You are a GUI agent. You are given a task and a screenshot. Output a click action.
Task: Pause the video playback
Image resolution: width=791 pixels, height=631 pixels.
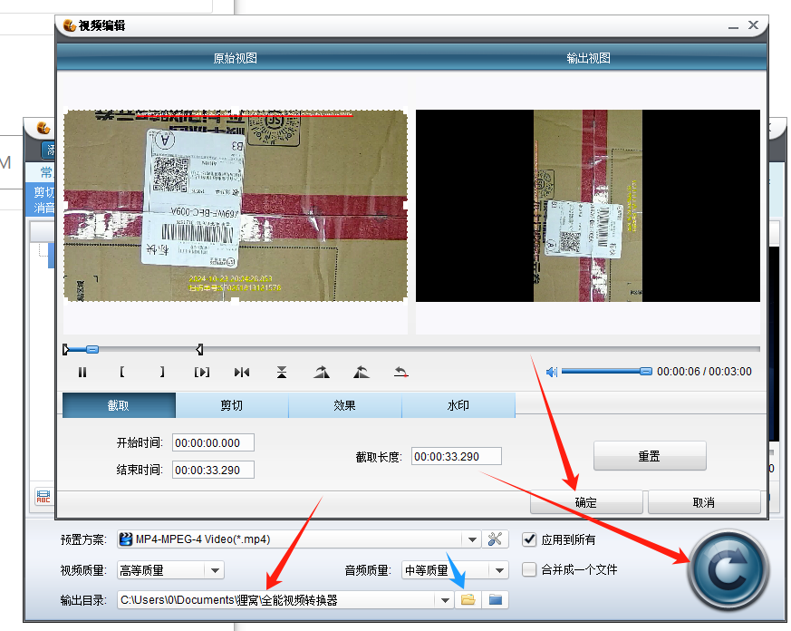tap(82, 373)
